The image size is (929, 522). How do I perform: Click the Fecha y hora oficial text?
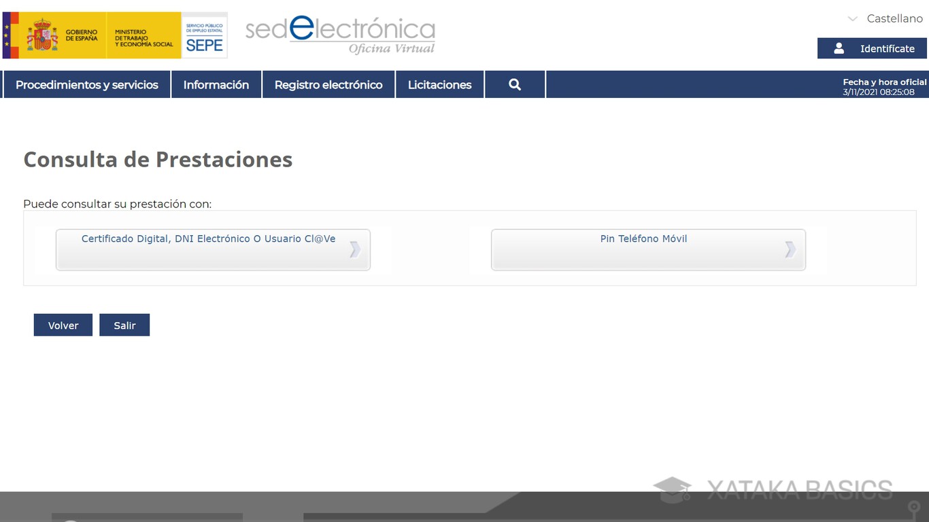(x=885, y=82)
